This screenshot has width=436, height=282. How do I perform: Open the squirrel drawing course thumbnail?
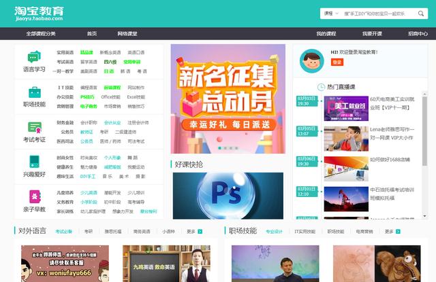point(377,264)
